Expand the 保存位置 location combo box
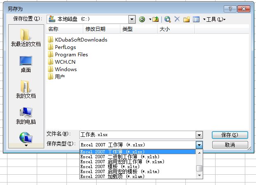The width and height of the screenshot is (256, 185). pos(132,19)
